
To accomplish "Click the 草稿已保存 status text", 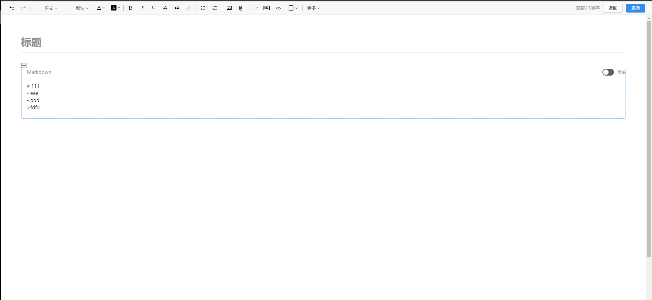I will pyautogui.click(x=588, y=8).
